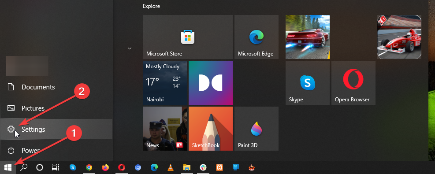
Task: Click the Explore group heading
Action: [152, 6]
